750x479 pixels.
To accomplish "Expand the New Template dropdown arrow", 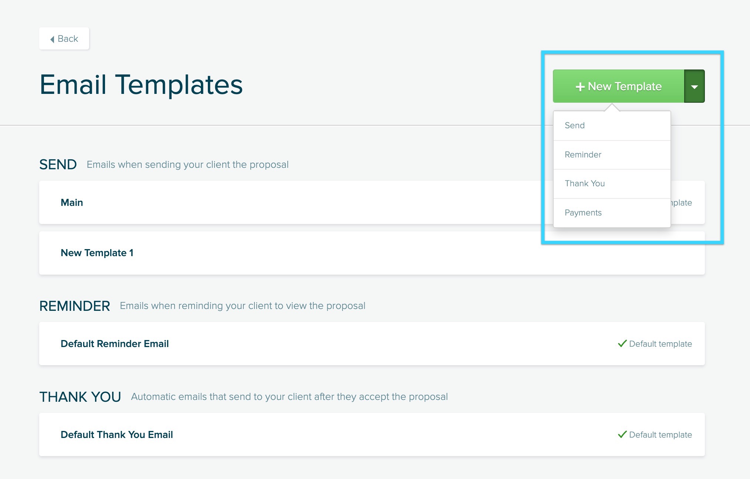I will pyautogui.click(x=694, y=86).
